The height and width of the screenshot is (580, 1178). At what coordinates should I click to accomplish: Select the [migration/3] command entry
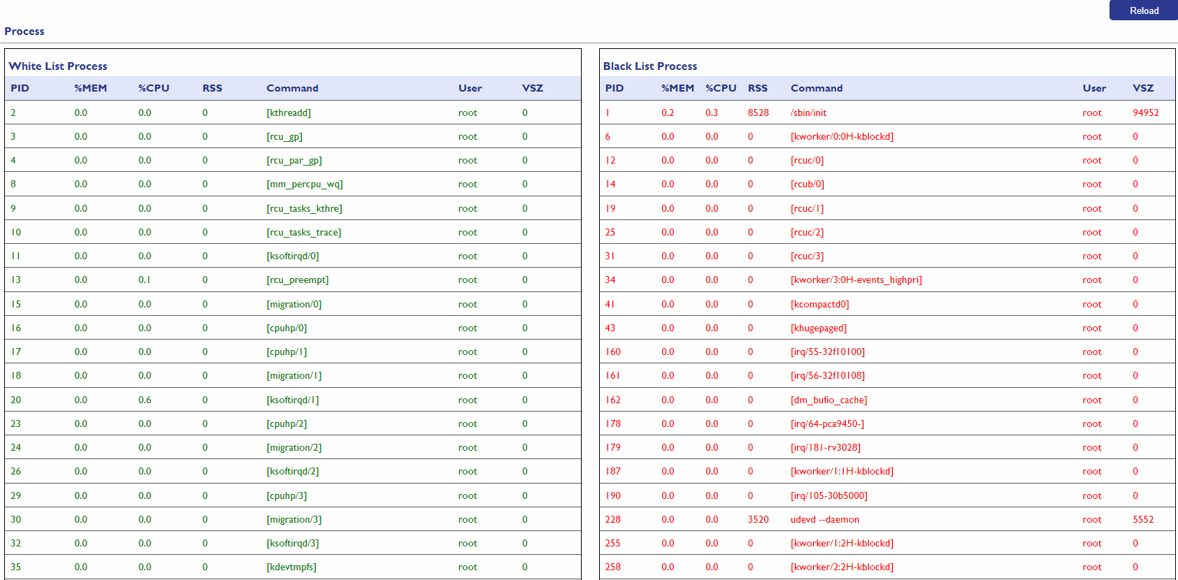(x=294, y=520)
